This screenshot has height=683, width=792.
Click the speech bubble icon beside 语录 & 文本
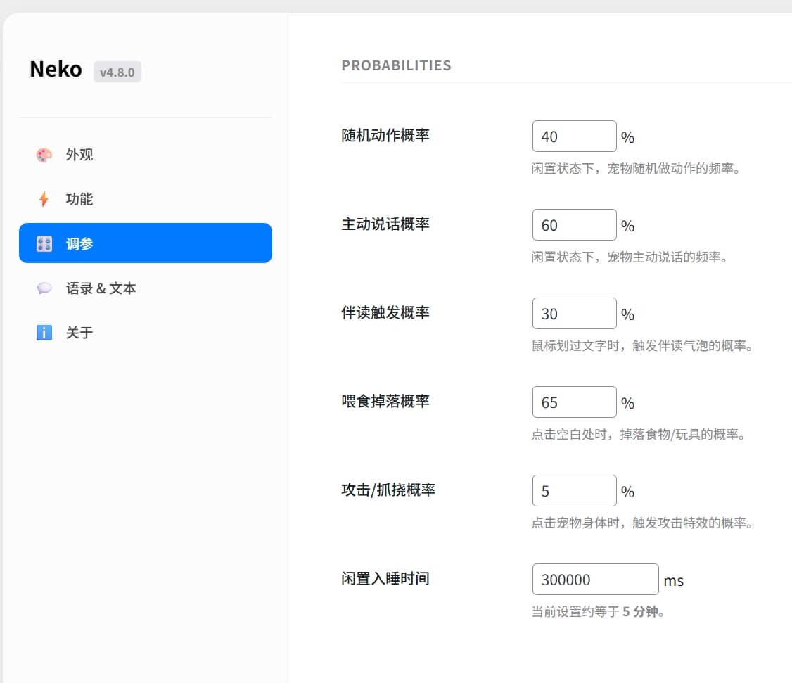tap(44, 288)
